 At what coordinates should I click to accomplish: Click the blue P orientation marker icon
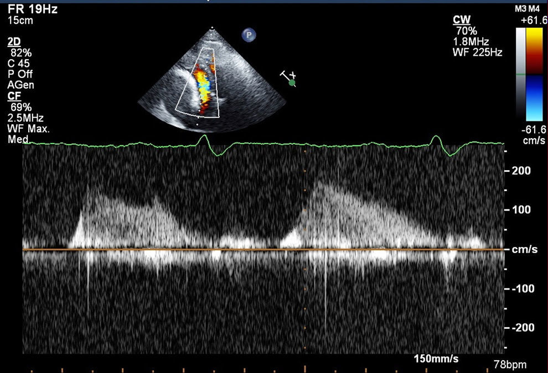tap(249, 35)
